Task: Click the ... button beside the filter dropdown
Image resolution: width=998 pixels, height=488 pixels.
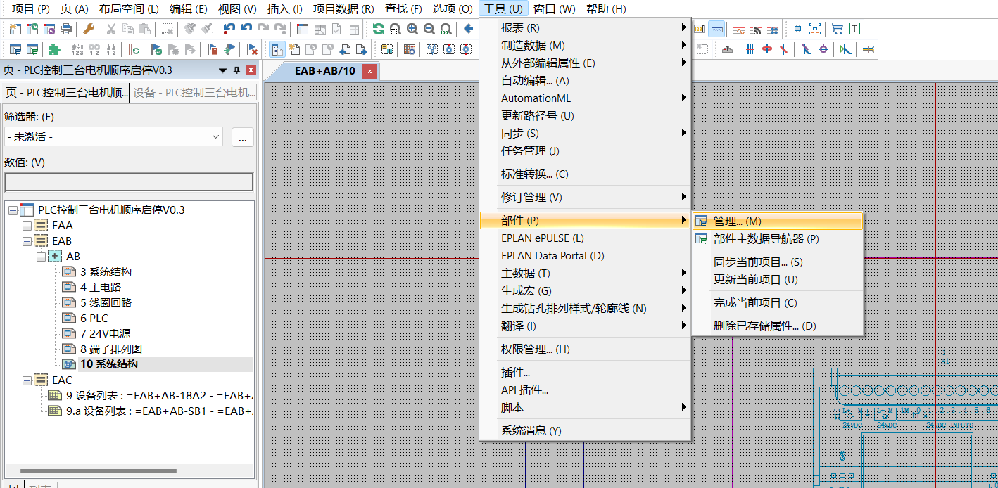Action: click(x=242, y=137)
